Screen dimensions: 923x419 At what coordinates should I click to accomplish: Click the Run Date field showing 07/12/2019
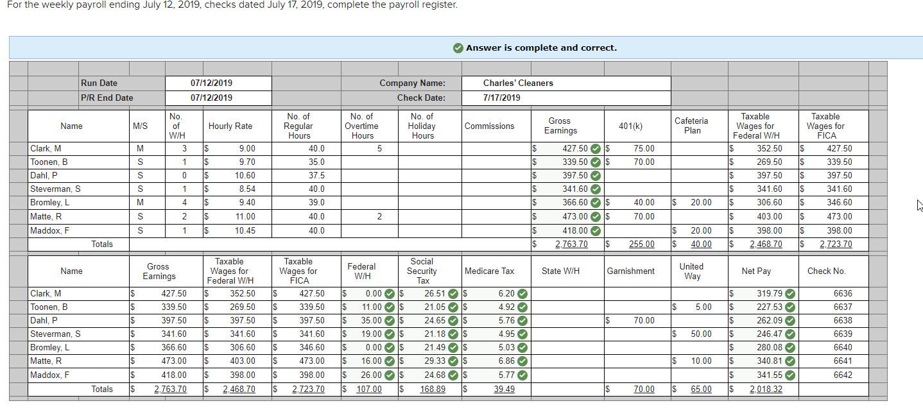point(219,83)
